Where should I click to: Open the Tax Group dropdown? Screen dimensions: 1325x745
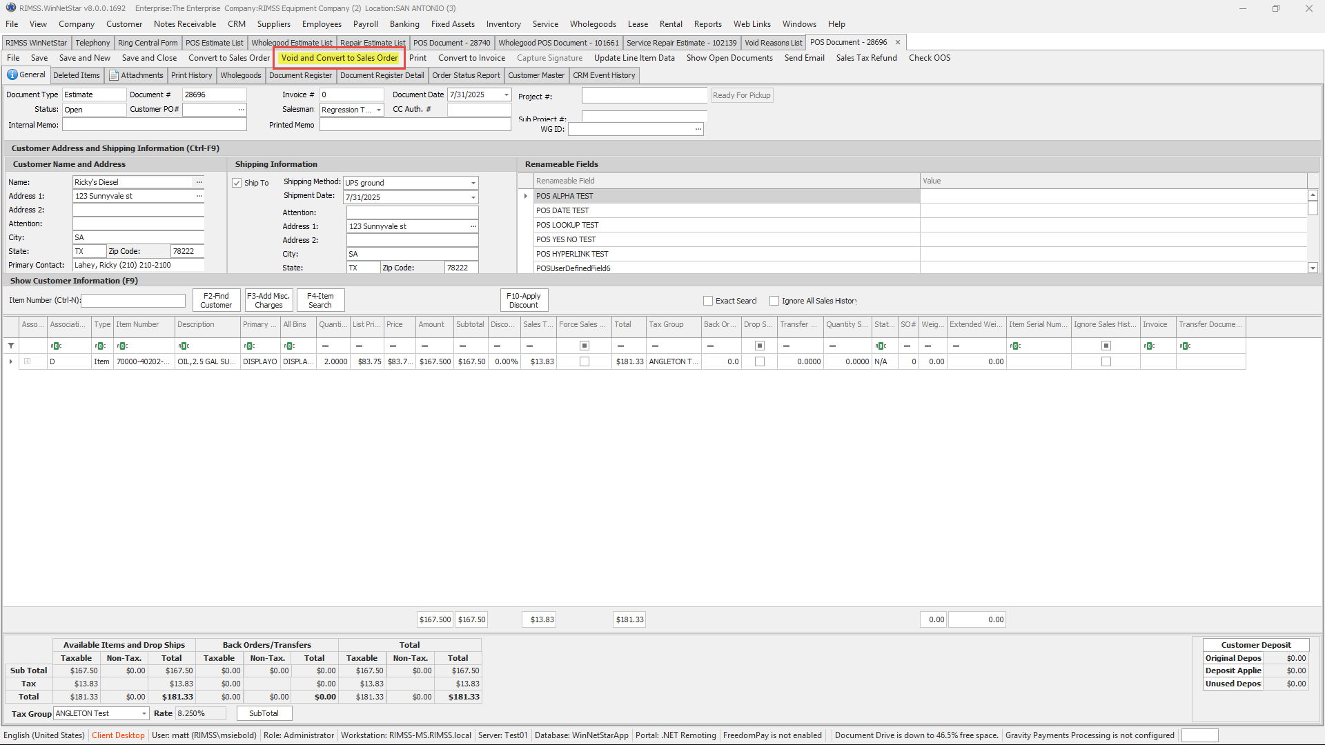pyautogui.click(x=144, y=713)
